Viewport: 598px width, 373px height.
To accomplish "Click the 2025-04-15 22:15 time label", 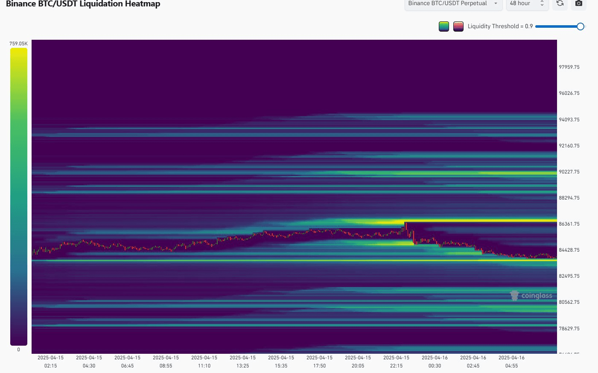I will coord(396,361).
